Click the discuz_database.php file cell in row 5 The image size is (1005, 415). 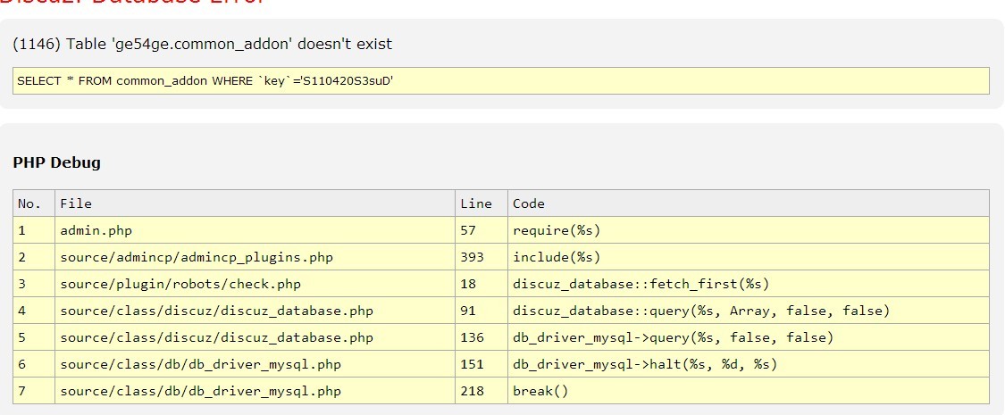[217, 337]
